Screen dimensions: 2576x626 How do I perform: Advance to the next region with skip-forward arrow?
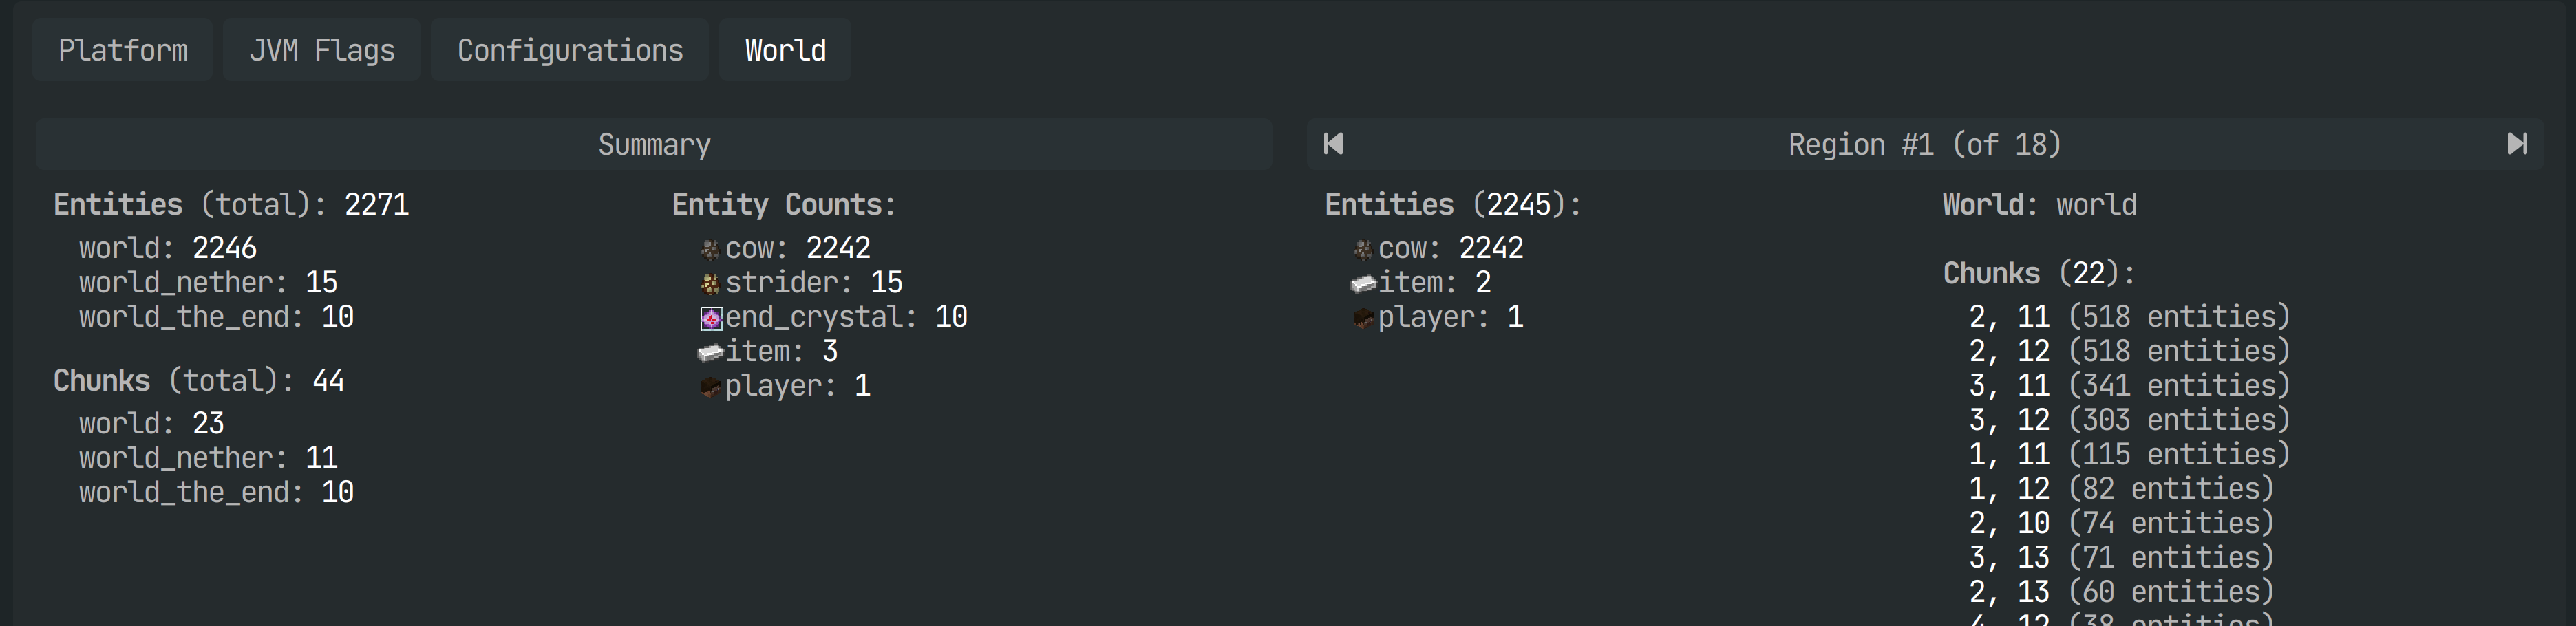click(x=2517, y=144)
